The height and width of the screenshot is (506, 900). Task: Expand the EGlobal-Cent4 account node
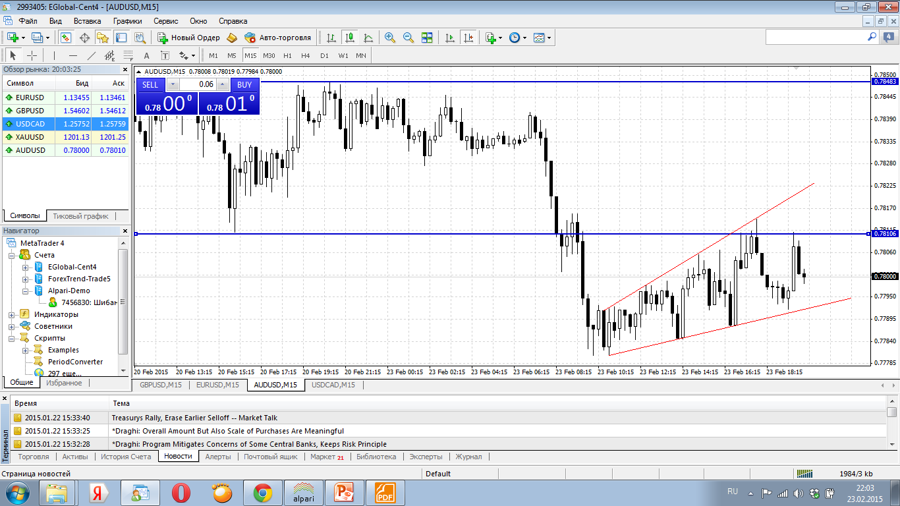(x=25, y=267)
